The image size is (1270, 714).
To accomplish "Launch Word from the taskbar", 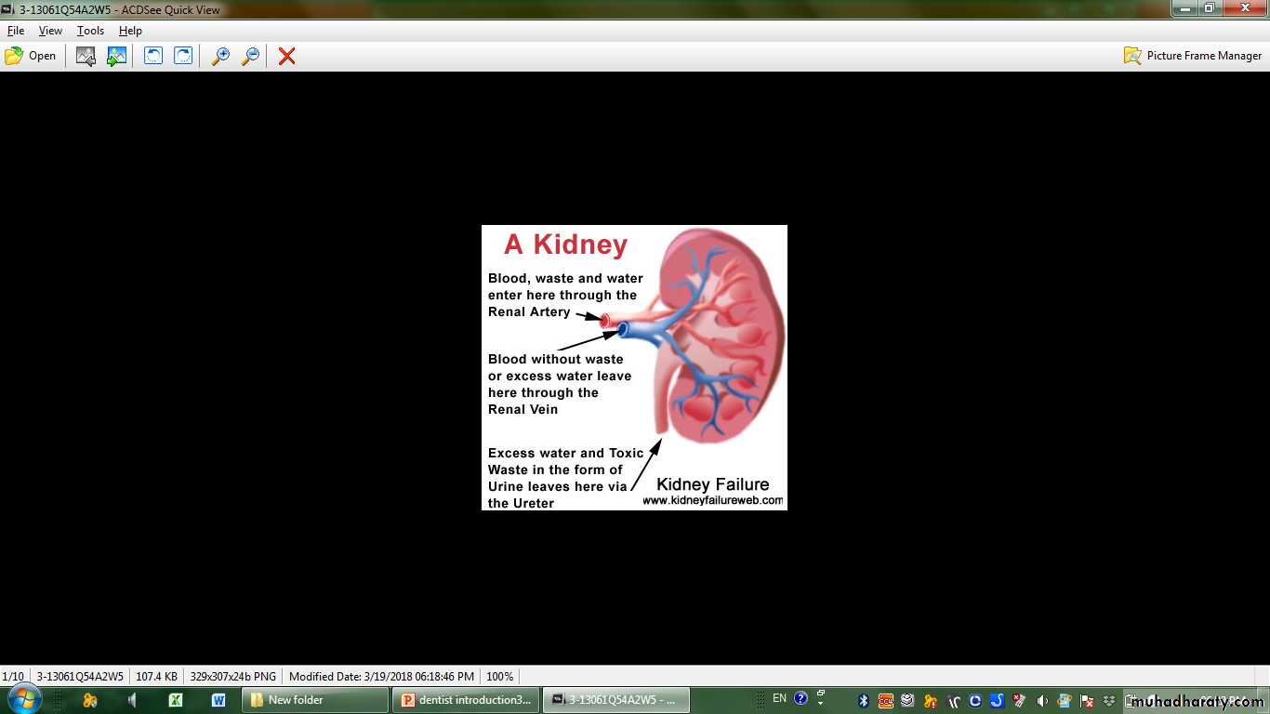I will 218,700.
